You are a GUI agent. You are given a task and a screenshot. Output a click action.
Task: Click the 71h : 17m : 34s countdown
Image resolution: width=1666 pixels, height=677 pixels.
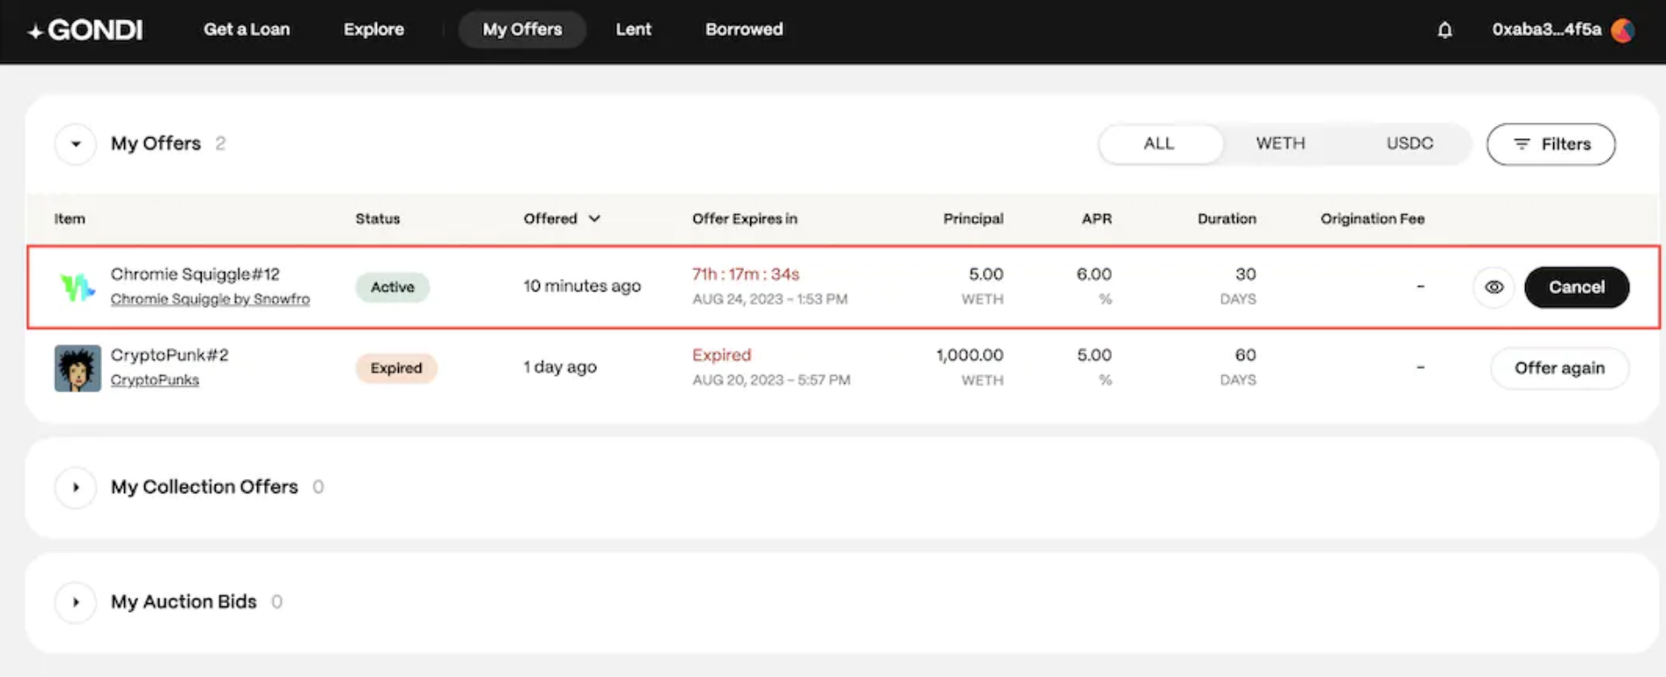coord(746,274)
